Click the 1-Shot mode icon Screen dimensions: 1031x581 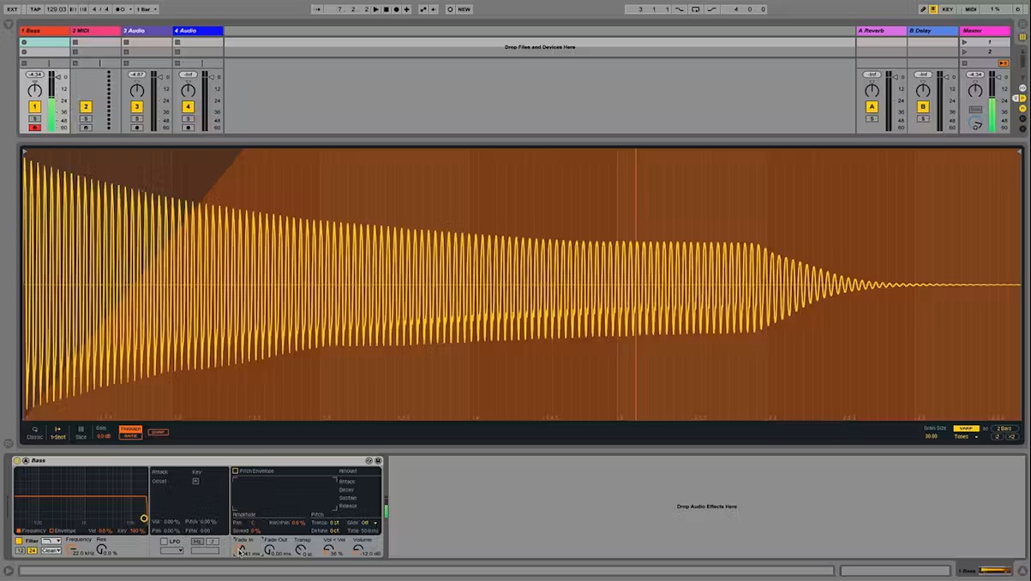point(57,429)
